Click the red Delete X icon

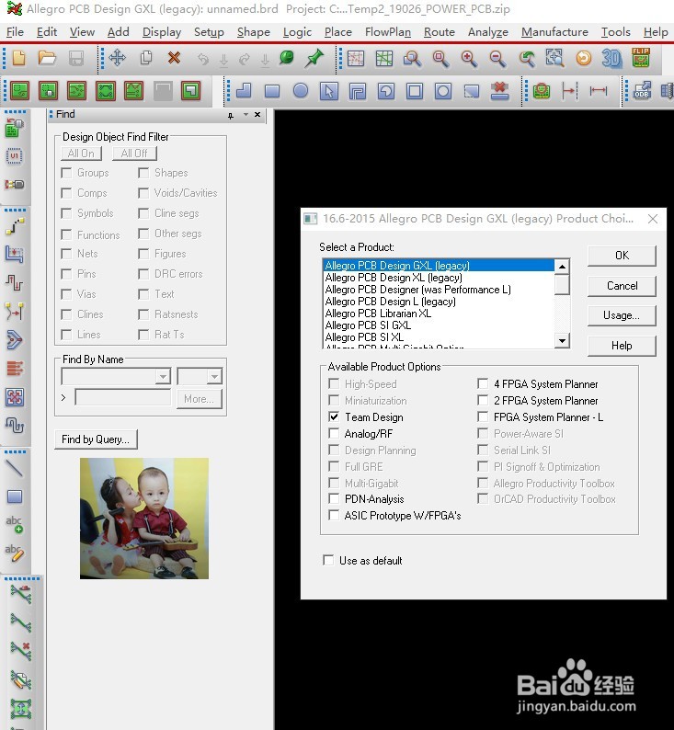pos(174,59)
